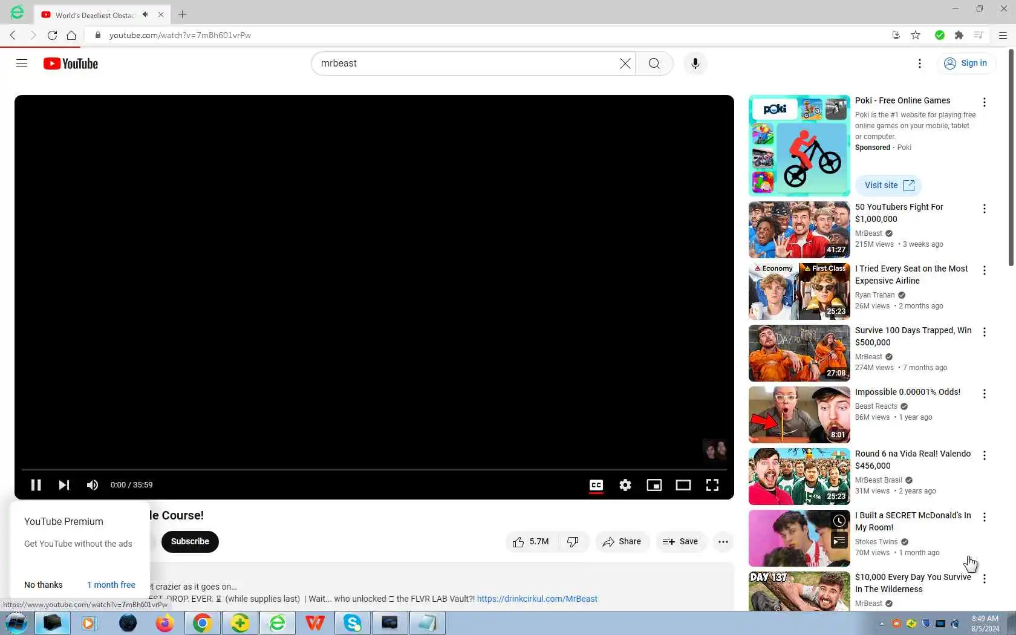The width and height of the screenshot is (1016, 635).
Task: Open menu for Impossible Odds video
Action: tap(985, 394)
